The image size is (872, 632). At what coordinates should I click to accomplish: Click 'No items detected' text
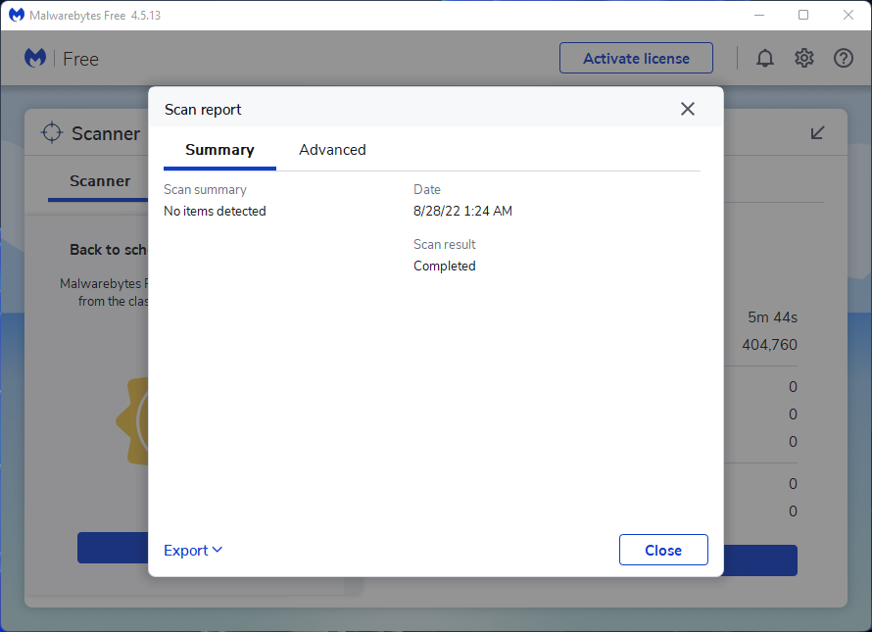point(215,211)
